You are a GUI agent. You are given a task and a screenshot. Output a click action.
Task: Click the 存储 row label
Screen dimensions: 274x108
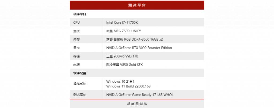76,57
